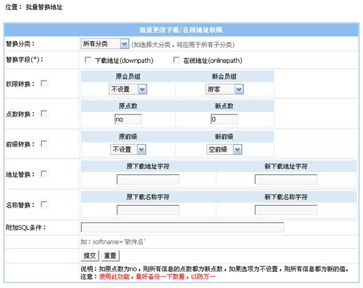Click the 新点数 input field

pyautogui.click(x=224, y=119)
